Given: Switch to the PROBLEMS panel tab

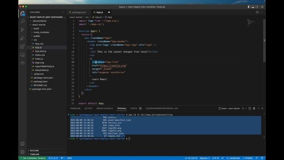Looking at the screenshot, I should tap(75, 108).
